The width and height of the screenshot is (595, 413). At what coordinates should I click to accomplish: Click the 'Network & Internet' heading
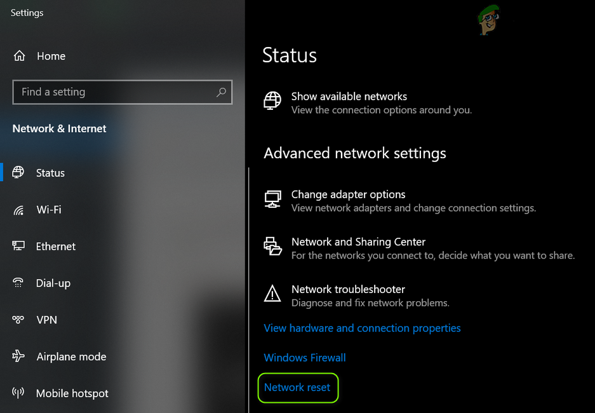[x=59, y=128]
